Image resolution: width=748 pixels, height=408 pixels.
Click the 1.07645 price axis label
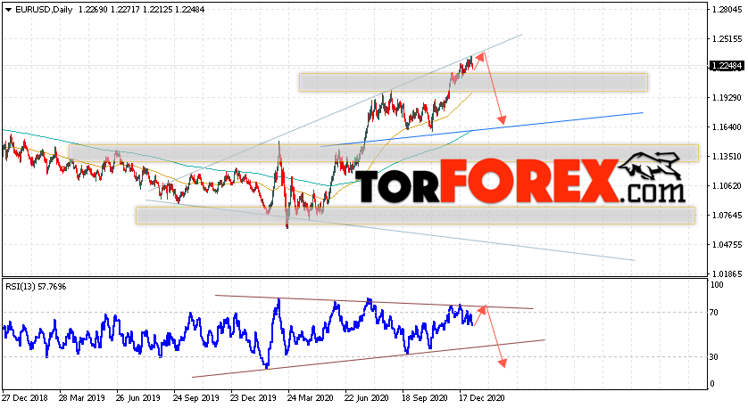pos(727,216)
